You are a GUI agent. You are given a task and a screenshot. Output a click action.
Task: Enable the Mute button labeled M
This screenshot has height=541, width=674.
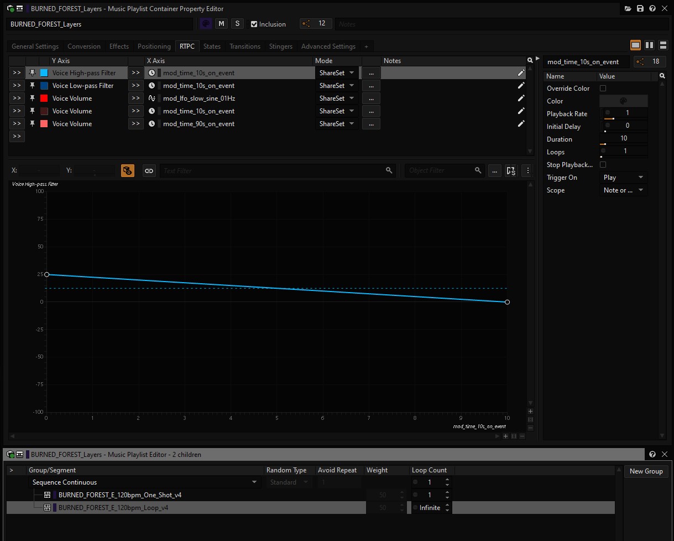[x=221, y=23]
